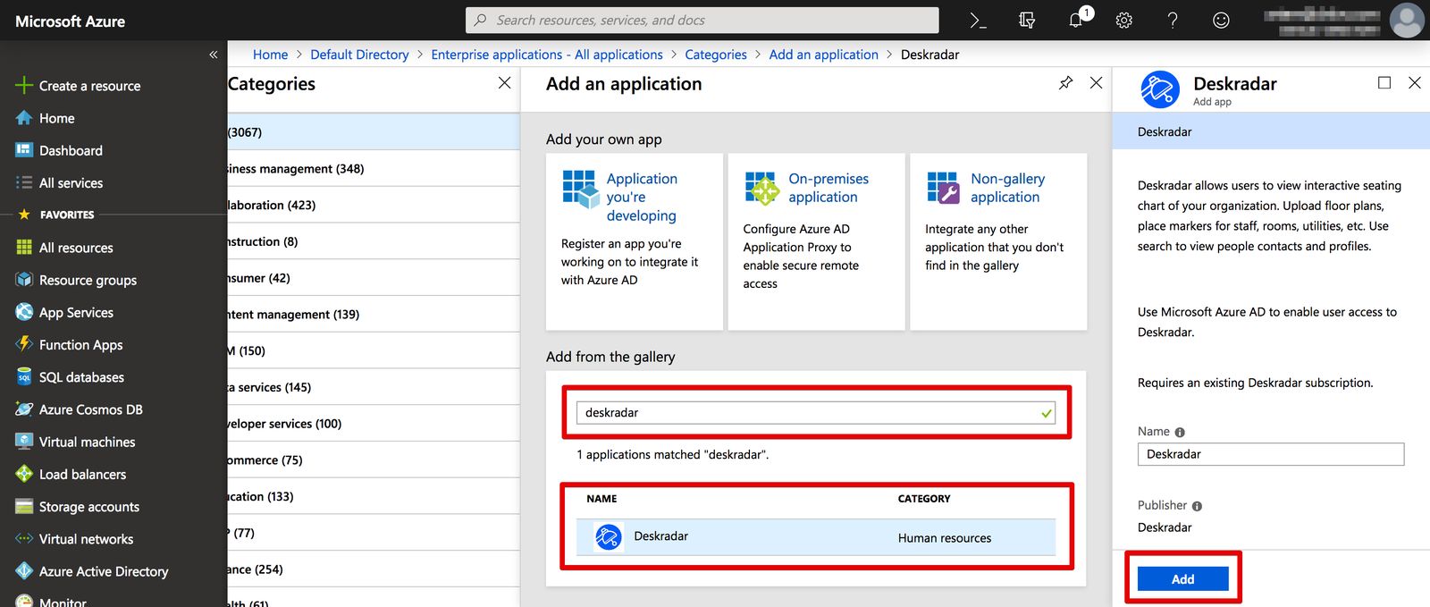1430x607 pixels.
Task: Click the gallery search box with deskradar
Action: tap(816, 412)
